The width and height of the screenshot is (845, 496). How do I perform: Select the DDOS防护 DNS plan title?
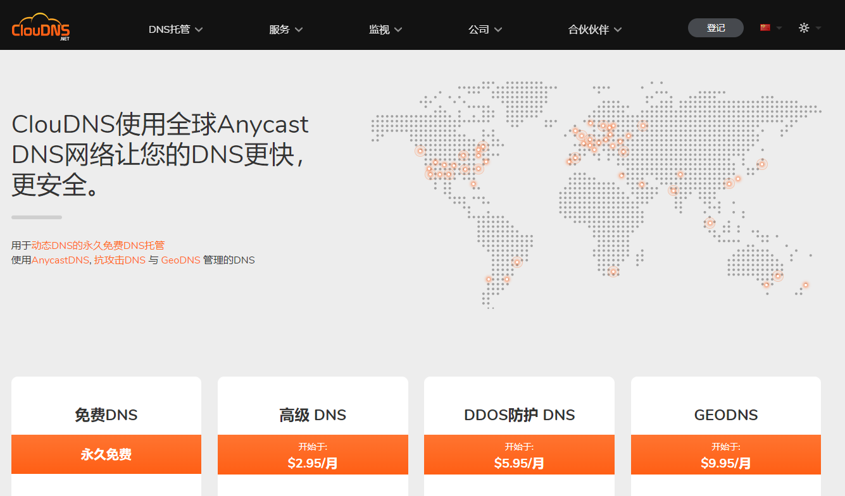[519, 415]
